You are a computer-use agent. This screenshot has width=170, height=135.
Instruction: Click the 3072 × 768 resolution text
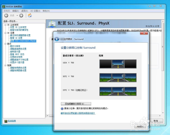tap(68, 76)
